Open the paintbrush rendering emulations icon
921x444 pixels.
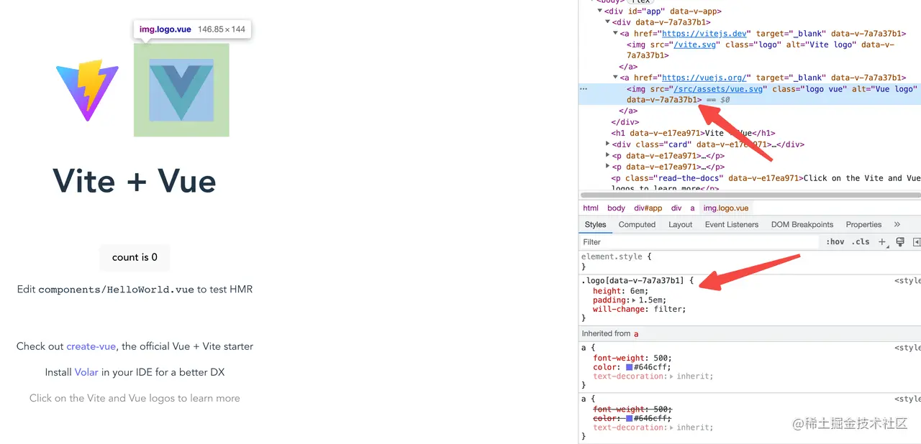click(x=900, y=242)
